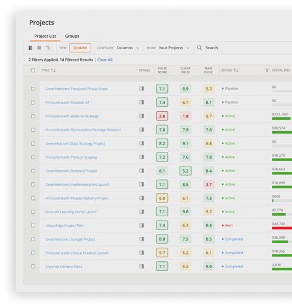This screenshot has height=308, width=292.
Task: Click the 6.8 pulse score for Phased Delivery
Action: click(162, 198)
